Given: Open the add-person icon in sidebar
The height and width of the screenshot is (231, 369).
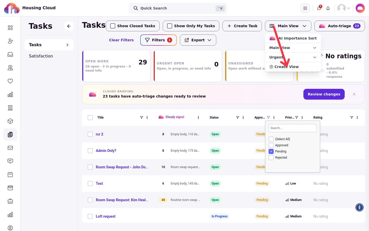Looking at the screenshot, I should click(10, 41).
